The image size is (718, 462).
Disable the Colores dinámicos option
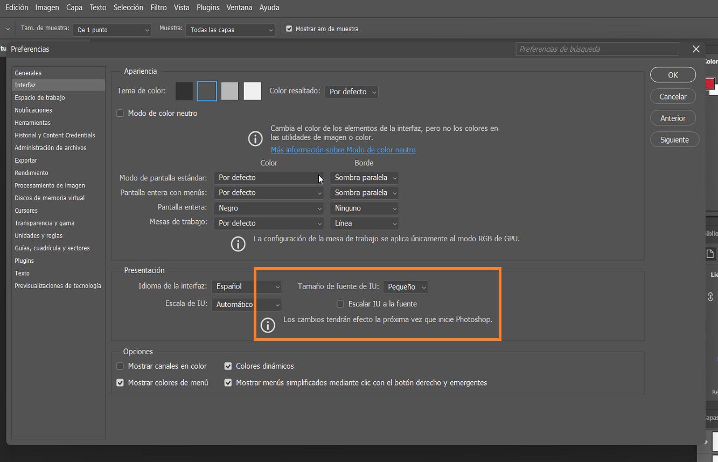tap(228, 366)
